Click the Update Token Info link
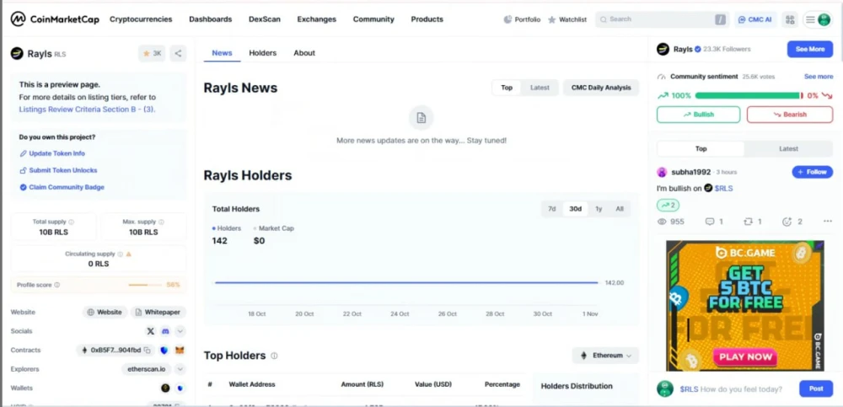Viewport: 843px width, 407px height. 56,153
